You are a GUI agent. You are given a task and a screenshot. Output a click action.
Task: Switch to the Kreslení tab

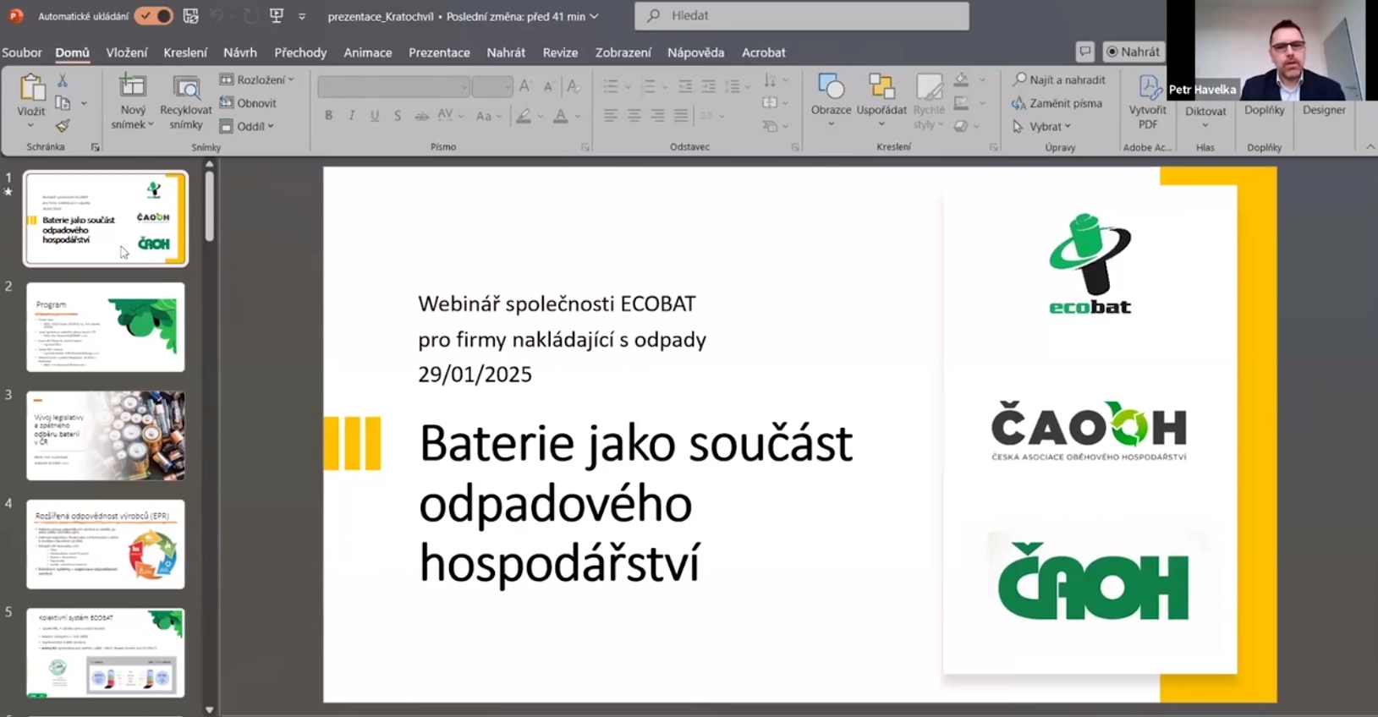pos(185,52)
